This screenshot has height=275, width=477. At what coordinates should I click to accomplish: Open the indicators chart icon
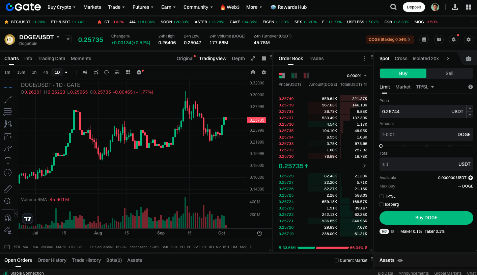96,72
